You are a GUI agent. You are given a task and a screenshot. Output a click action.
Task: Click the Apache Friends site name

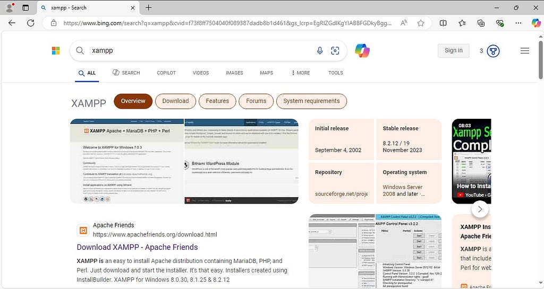tap(114, 225)
